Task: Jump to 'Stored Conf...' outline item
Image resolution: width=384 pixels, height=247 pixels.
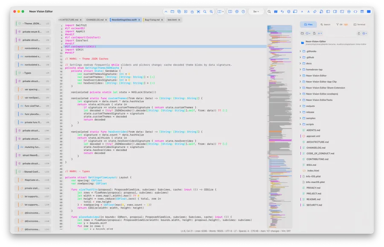Action: 33,172
